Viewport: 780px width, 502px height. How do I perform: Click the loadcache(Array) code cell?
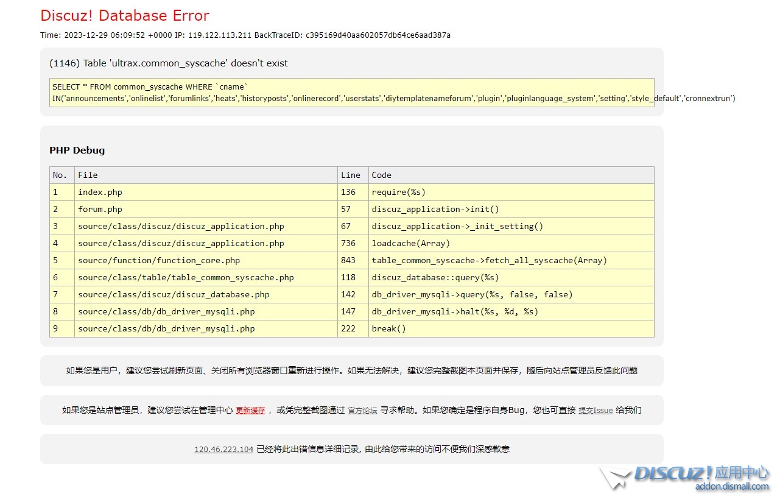(x=410, y=244)
